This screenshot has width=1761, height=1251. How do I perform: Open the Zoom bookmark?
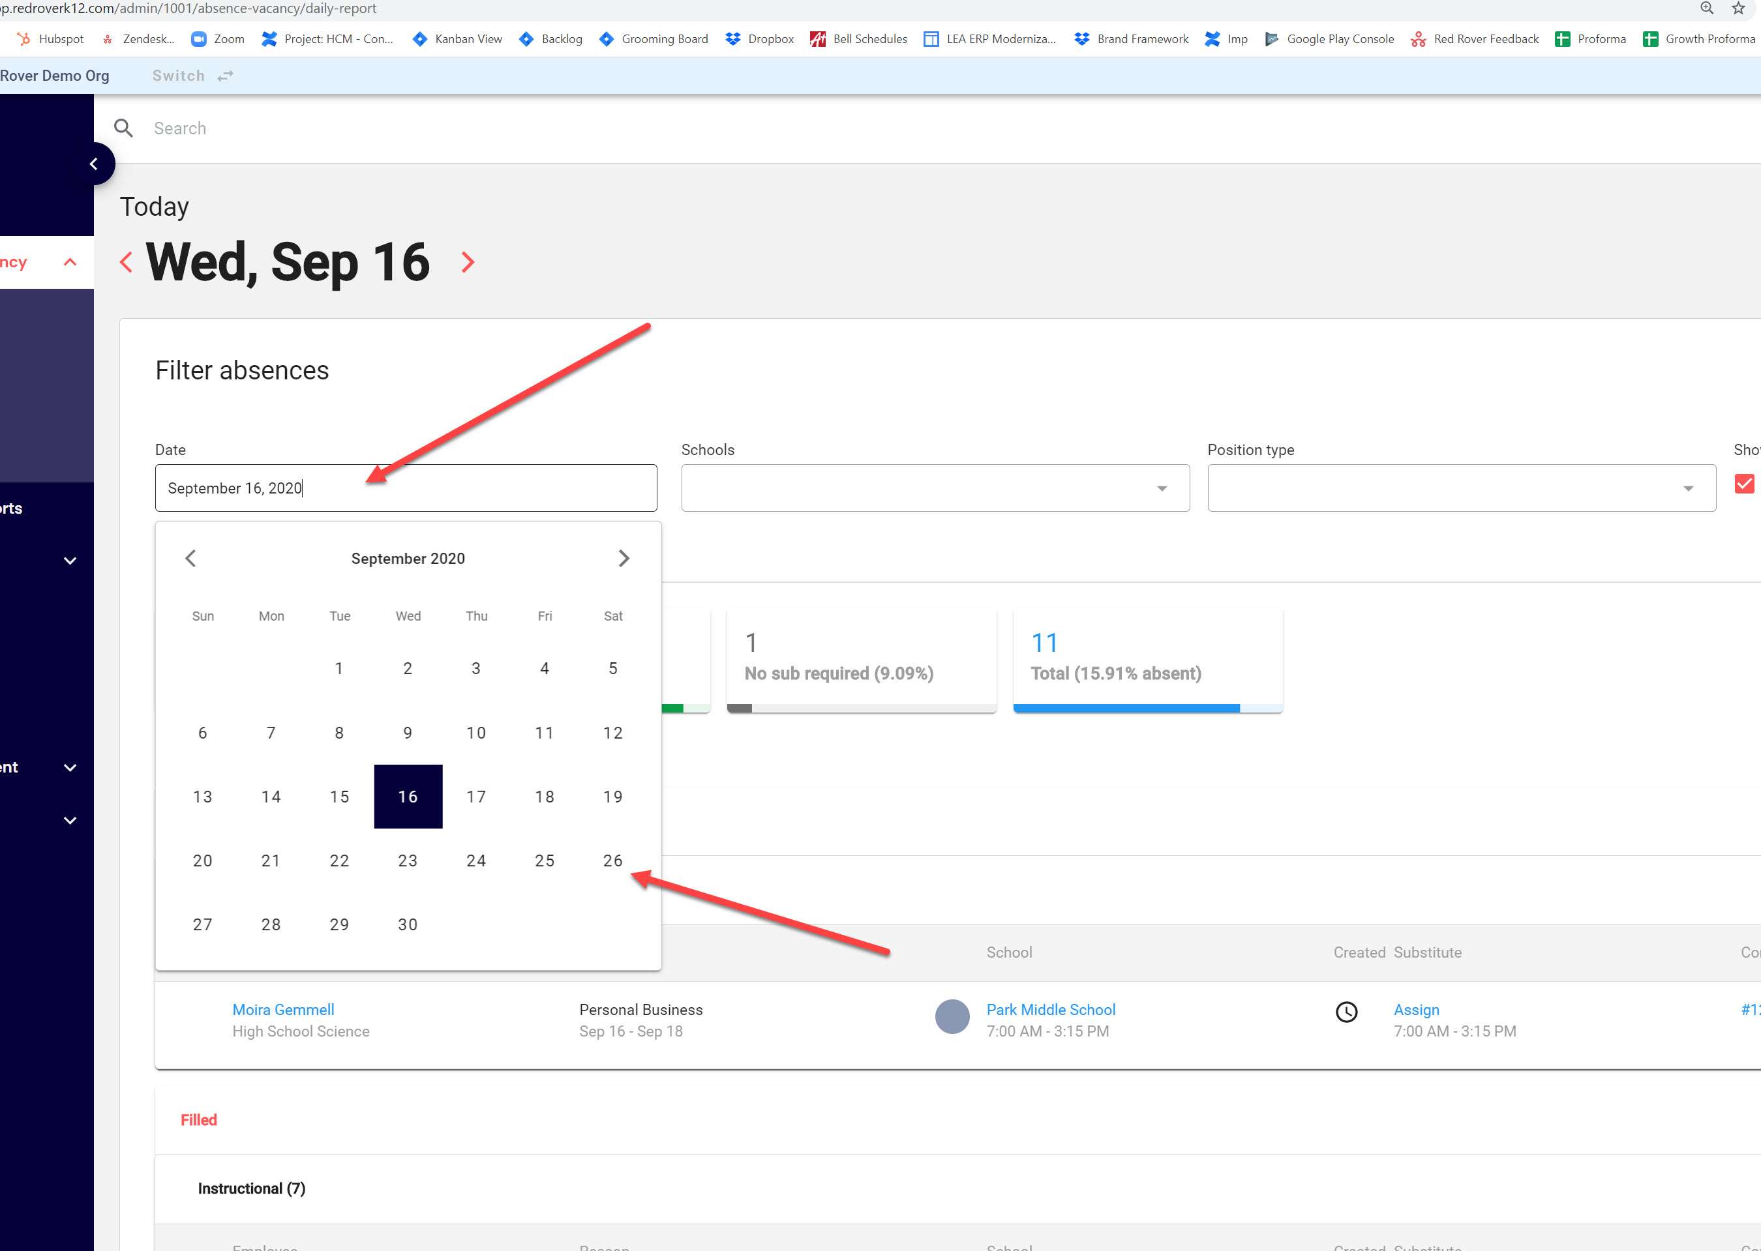[218, 38]
